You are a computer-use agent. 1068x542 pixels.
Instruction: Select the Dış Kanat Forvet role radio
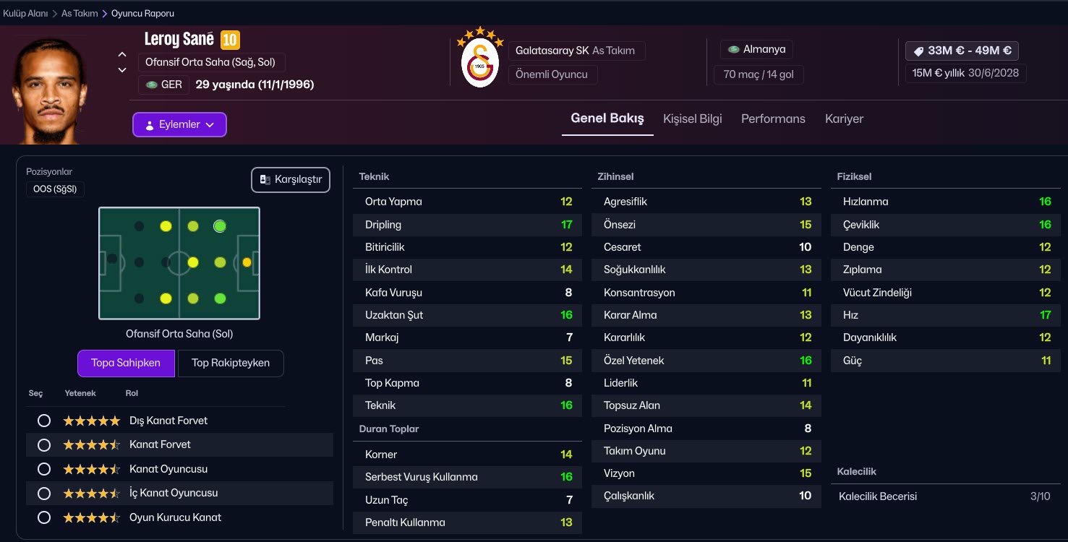coord(44,421)
